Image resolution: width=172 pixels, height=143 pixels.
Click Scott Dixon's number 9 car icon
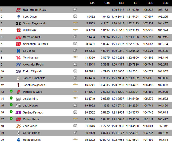click(x=19, y=17)
